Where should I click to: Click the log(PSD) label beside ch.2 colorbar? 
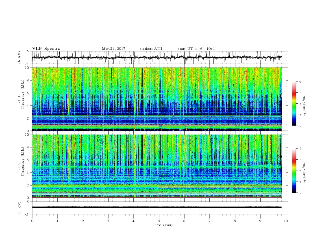[x=305, y=172]
